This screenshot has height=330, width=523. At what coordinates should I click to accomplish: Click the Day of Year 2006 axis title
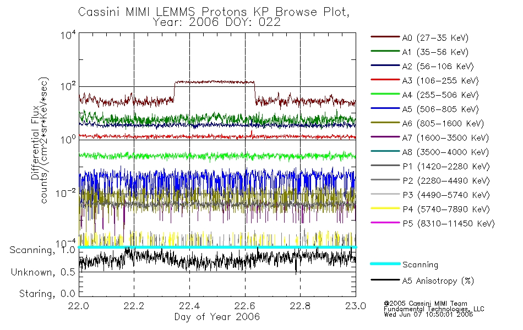tap(217, 317)
